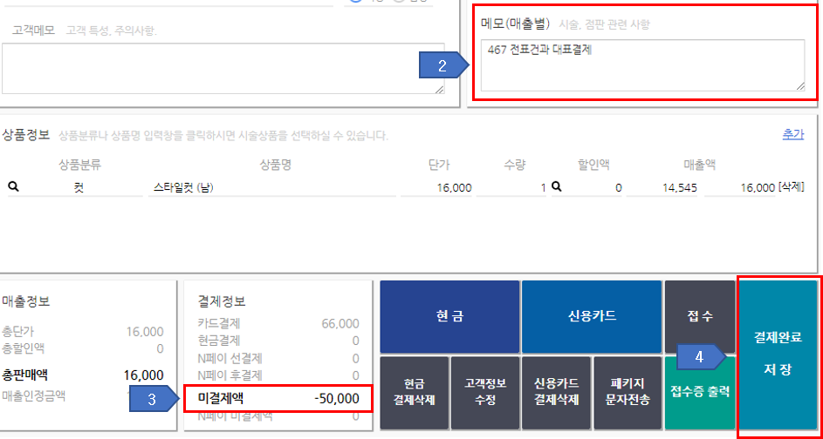
Task: Click the 매출인정금액 label
Action: click(33, 395)
